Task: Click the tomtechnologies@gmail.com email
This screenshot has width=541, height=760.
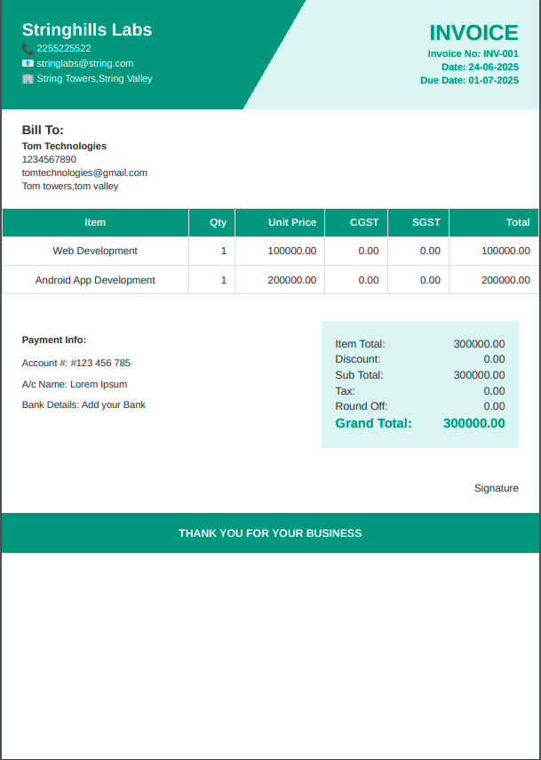Action: [x=84, y=172]
